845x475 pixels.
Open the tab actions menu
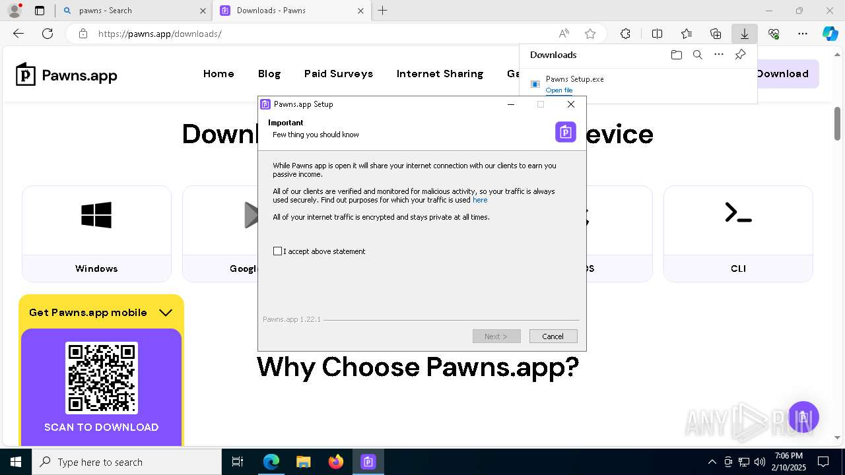tap(40, 11)
